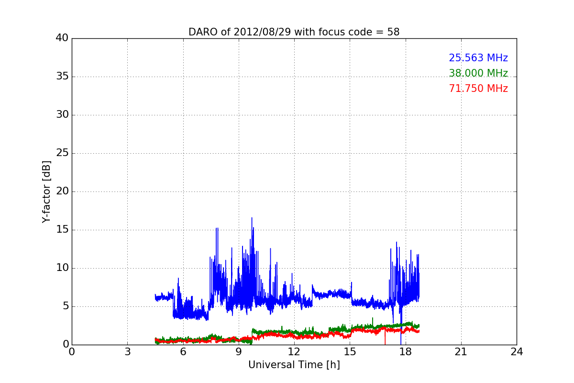Click the y-axis tick label 20

62,191
